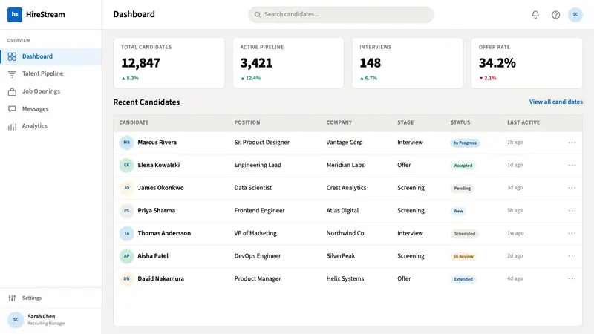Screen dimensions: 594x334
Task: Open Messages page
Action: (x=50, y=109)
